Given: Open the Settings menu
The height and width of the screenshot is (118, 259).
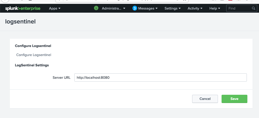Looking at the screenshot, I should coord(172,9).
